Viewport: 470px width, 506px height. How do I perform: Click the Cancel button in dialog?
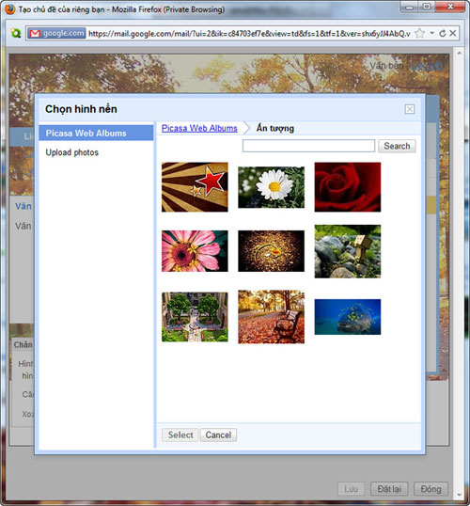point(218,435)
